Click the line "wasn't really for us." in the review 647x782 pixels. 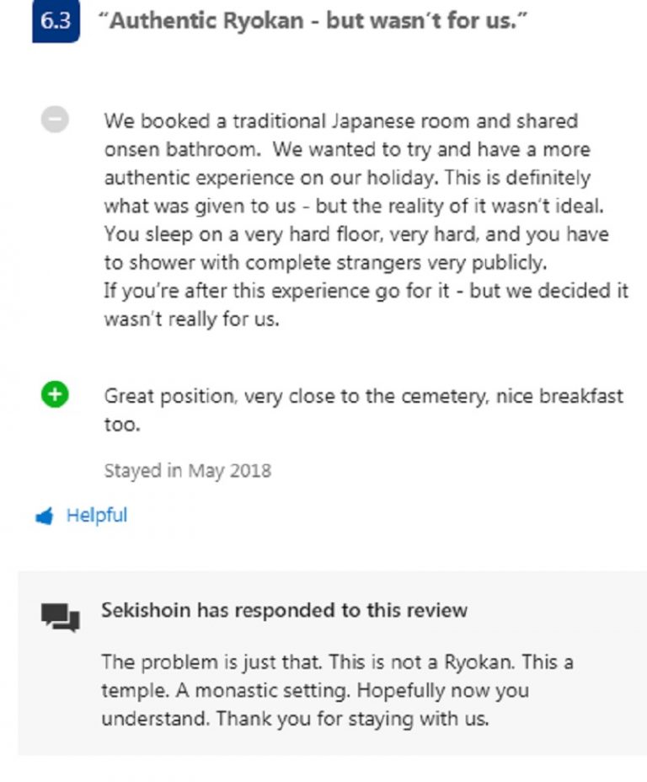tap(191, 319)
